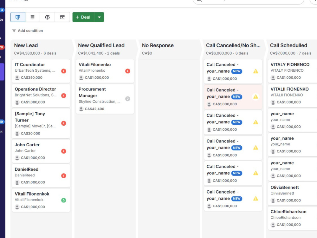Click UrbanTech Systems organization text
Viewport: 317px width, 238px height.
tap(35, 70)
